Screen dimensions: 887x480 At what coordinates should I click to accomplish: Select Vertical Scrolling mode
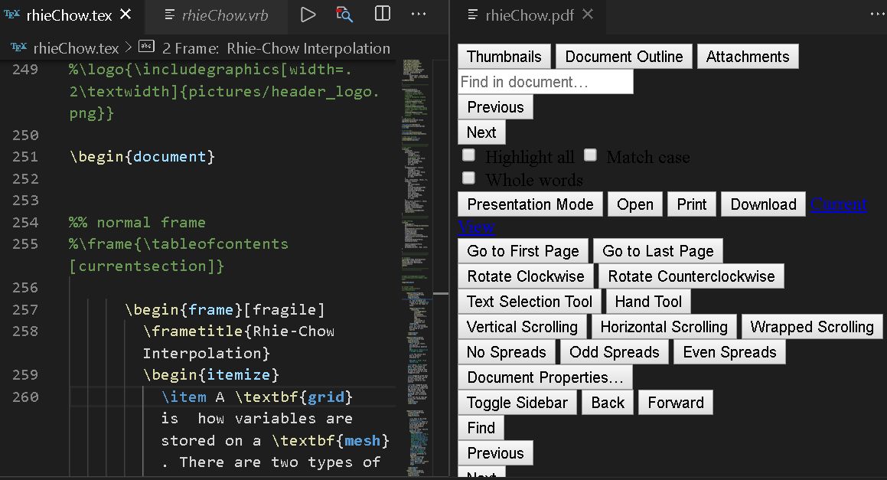(522, 327)
